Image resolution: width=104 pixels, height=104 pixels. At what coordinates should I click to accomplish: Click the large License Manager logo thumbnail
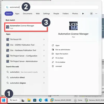(73, 26)
